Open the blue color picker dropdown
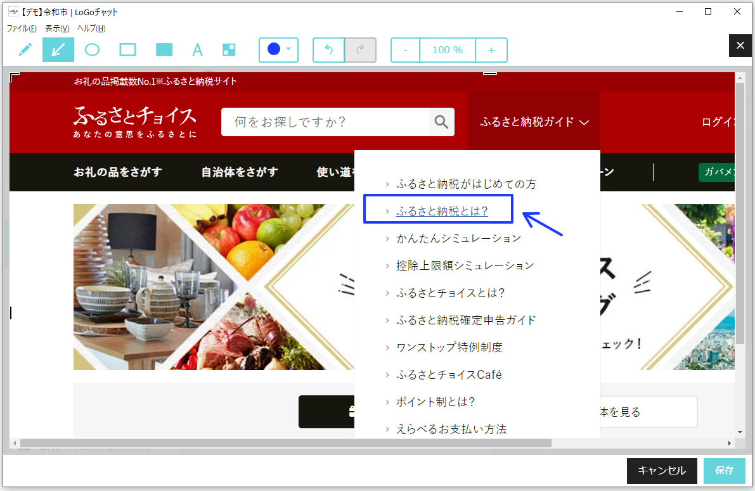This screenshot has width=755, height=491. [x=279, y=49]
